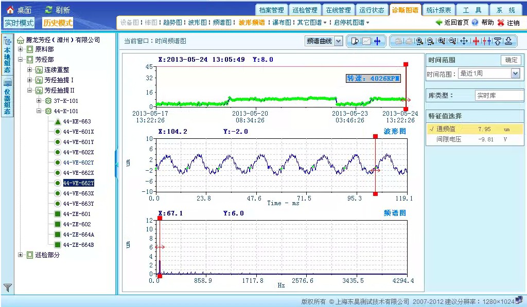
Task: Select the 44-VE-663X measurement point
Action: 78,193
